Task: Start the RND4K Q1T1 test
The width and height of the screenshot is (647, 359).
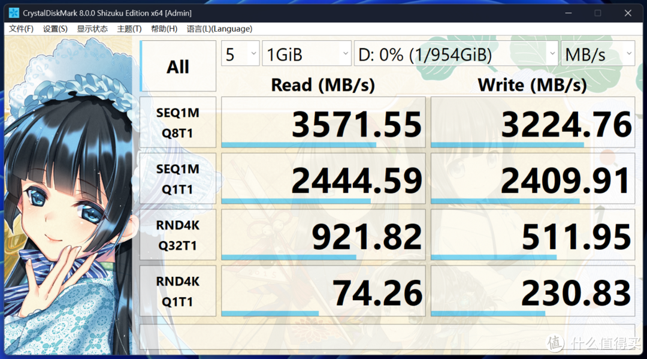Action: tap(178, 291)
